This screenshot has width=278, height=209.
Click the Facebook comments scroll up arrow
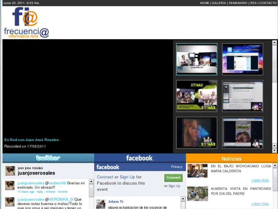tap(183, 199)
